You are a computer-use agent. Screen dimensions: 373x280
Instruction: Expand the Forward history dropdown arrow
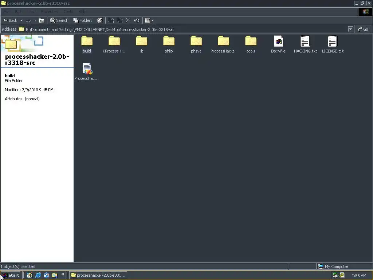(x=35, y=21)
